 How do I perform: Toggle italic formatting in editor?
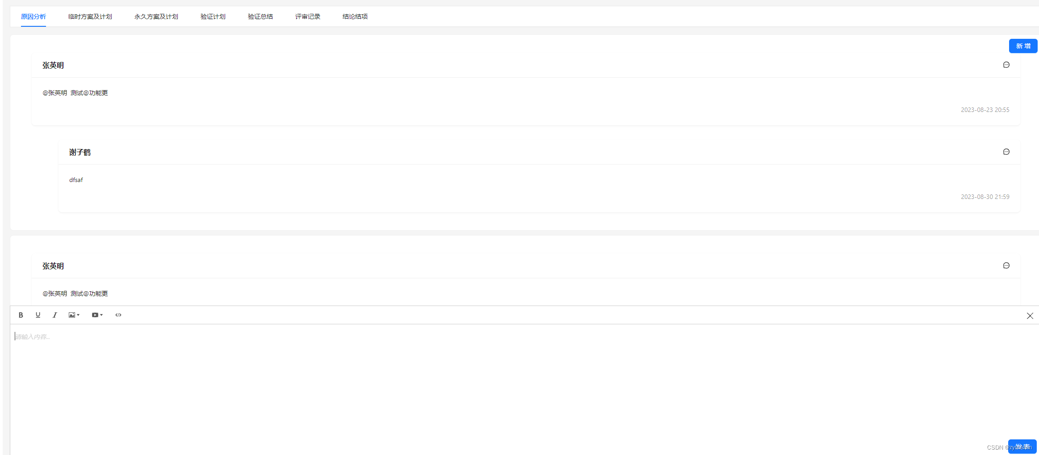tap(54, 315)
